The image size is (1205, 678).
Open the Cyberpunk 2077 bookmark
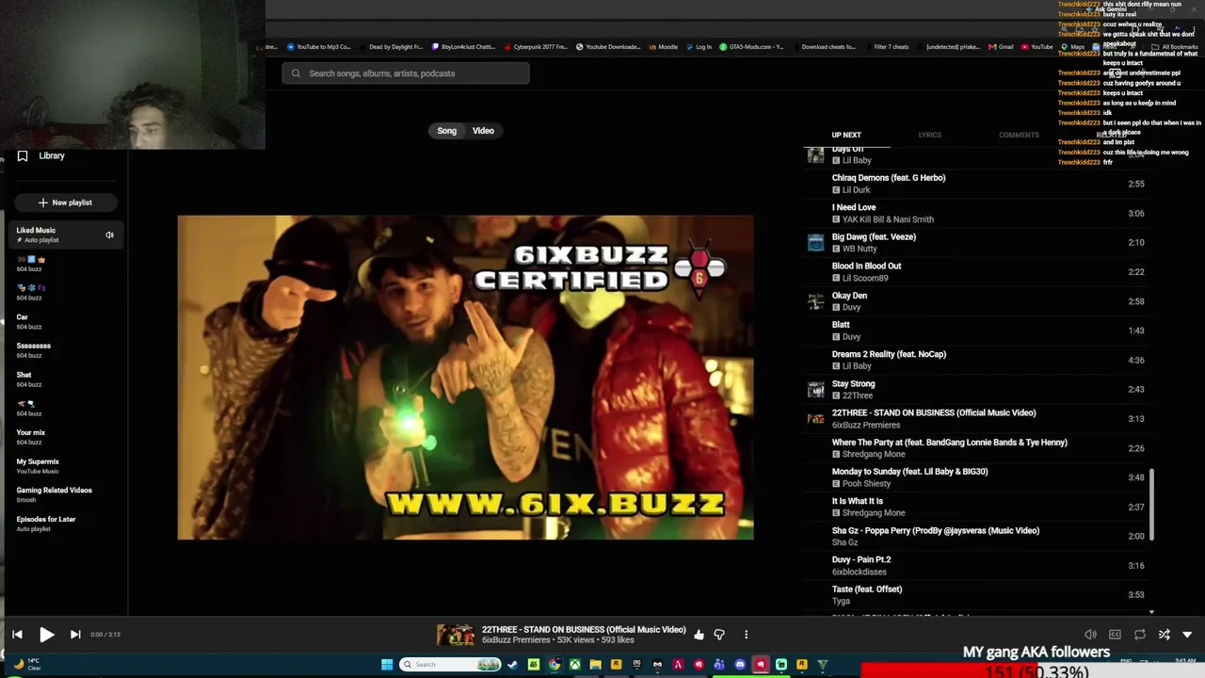pos(536,47)
